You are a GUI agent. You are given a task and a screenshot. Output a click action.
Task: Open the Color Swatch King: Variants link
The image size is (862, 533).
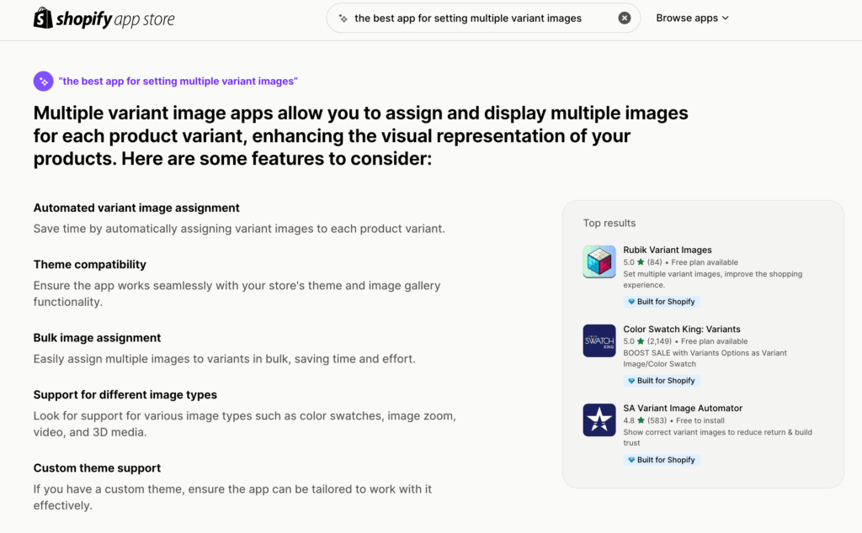point(682,329)
